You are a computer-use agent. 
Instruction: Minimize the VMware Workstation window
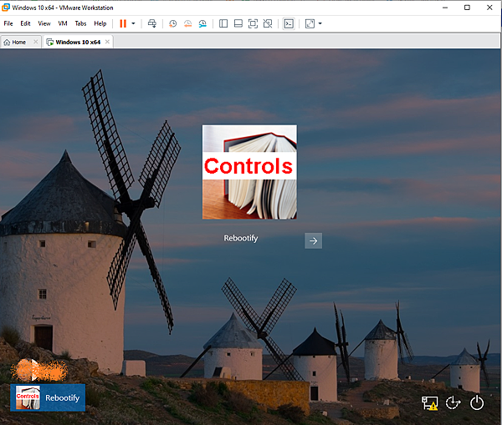tap(445, 8)
